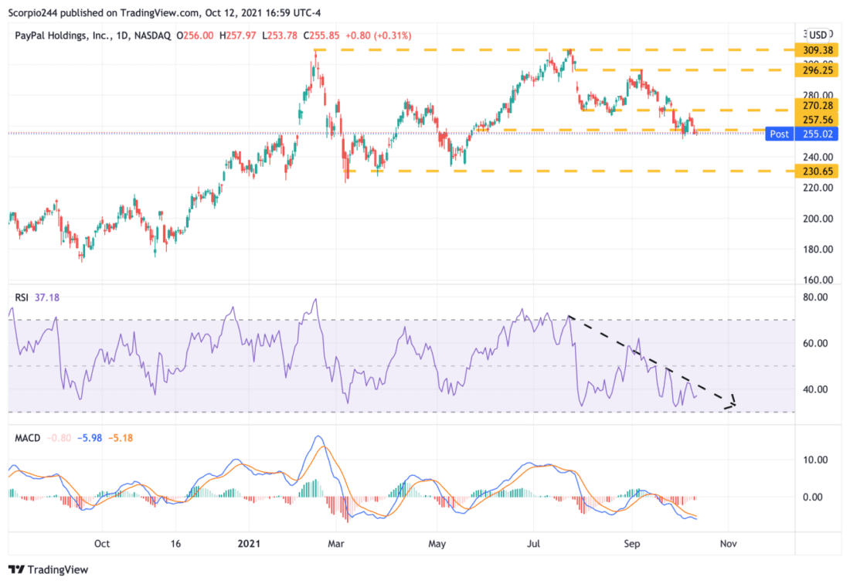Click the Sep label on time axis
This screenshot has height=584, width=850.
point(633,544)
